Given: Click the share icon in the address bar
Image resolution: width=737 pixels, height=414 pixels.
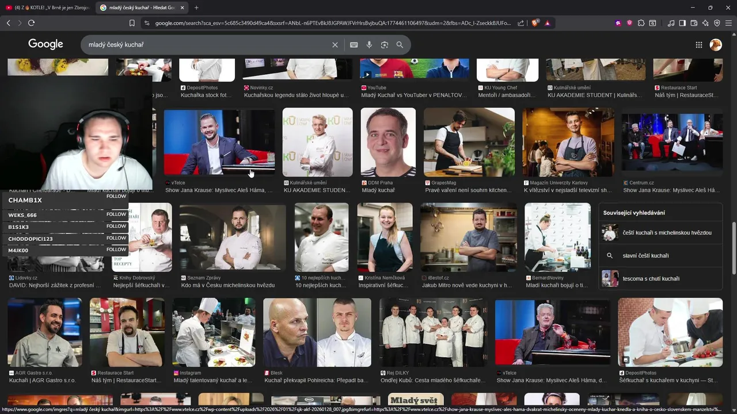Looking at the screenshot, I should [521, 23].
